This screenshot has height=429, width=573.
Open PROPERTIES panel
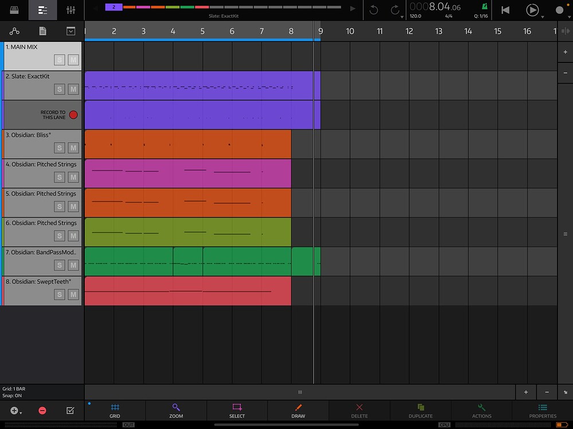(x=543, y=411)
